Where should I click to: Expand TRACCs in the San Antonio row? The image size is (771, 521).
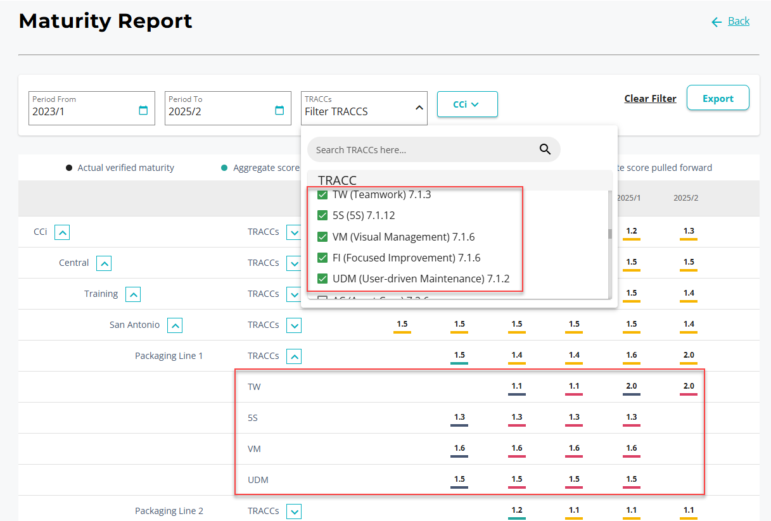click(294, 325)
